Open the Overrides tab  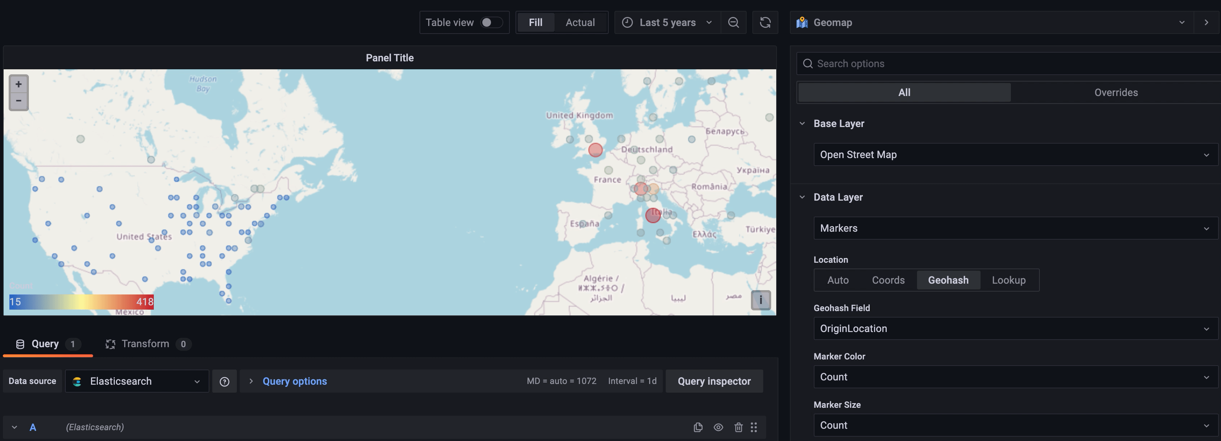point(1115,92)
